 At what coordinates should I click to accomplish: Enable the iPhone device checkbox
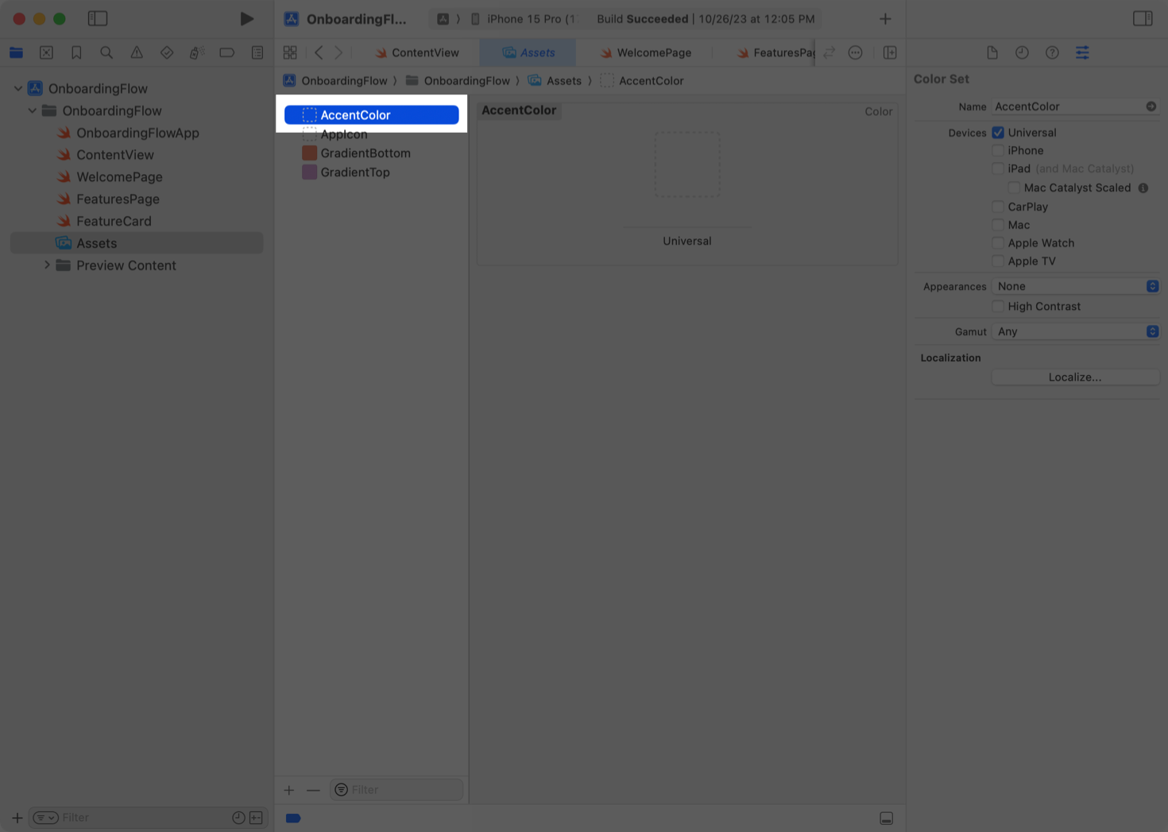[998, 150]
